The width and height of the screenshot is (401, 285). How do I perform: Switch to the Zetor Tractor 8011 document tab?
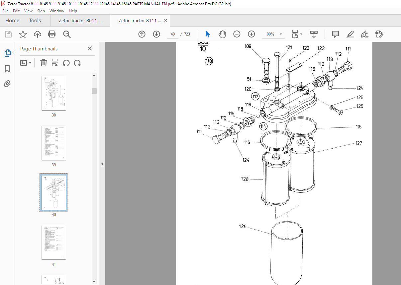tap(80, 21)
